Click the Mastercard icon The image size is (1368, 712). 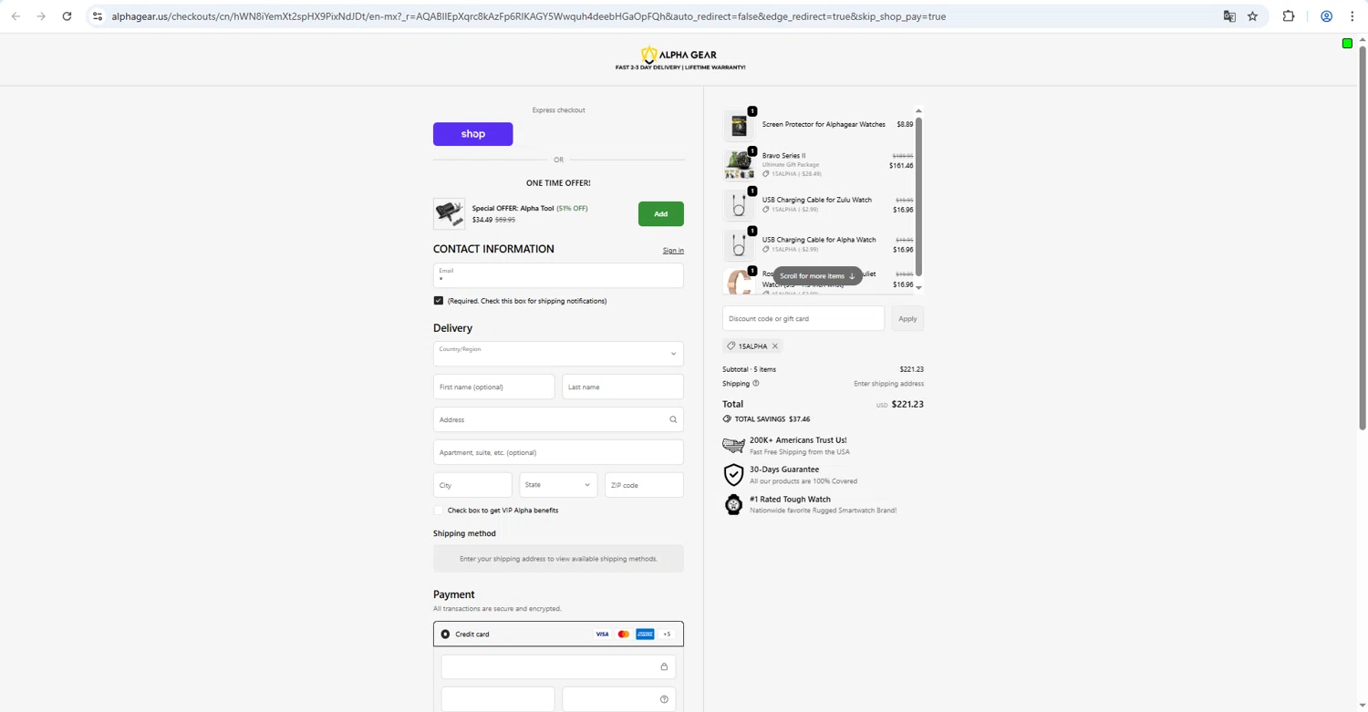pyautogui.click(x=624, y=635)
